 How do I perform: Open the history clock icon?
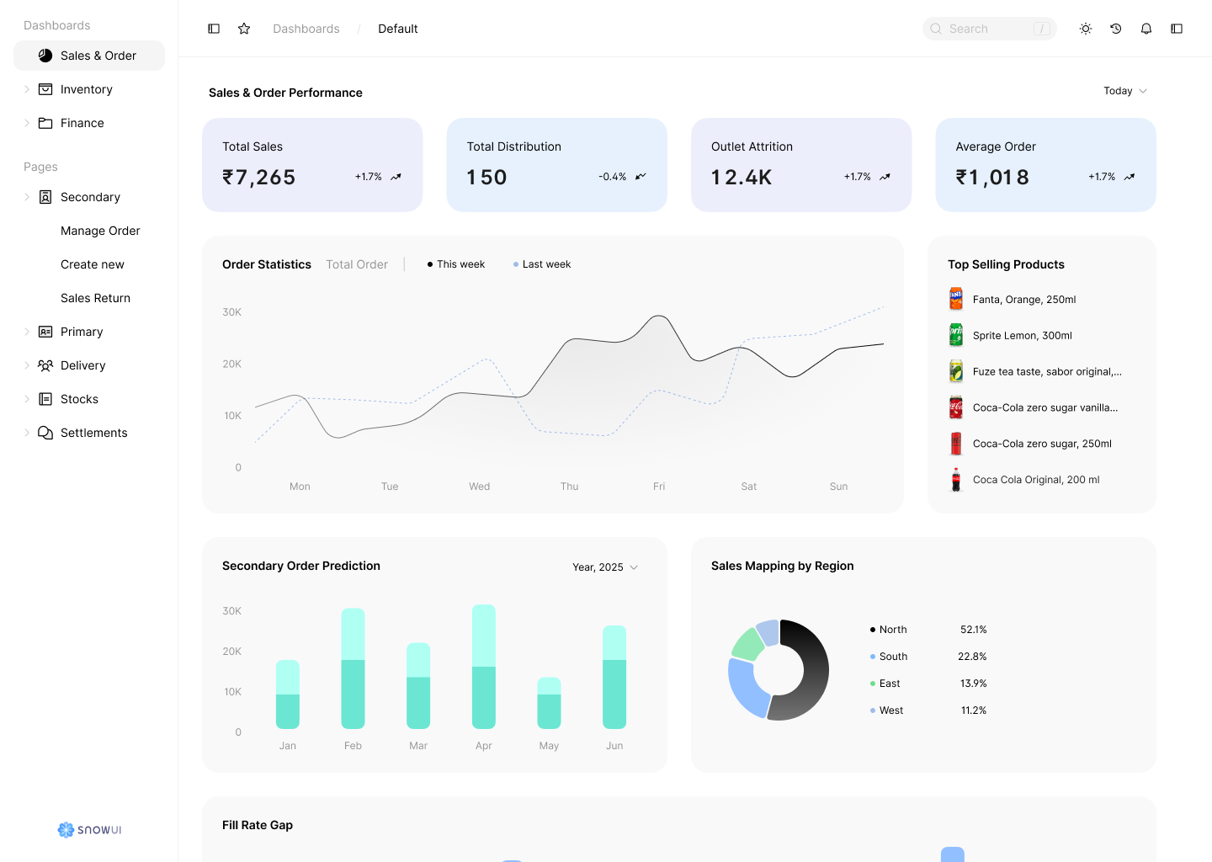1116,29
